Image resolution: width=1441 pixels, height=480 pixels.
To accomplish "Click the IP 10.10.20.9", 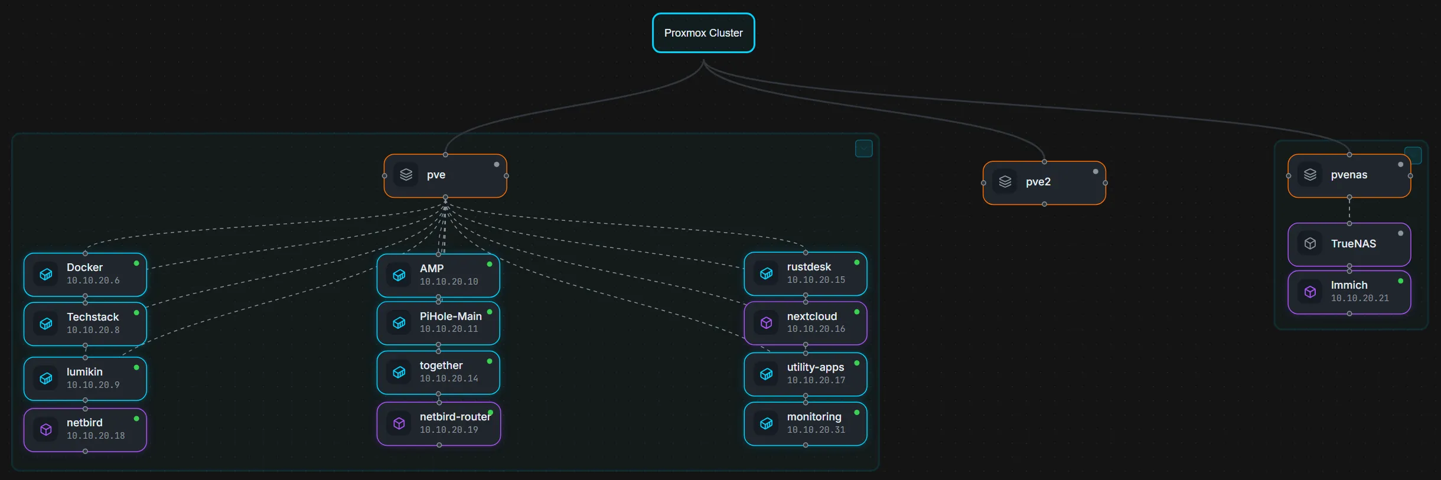I will pos(93,385).
